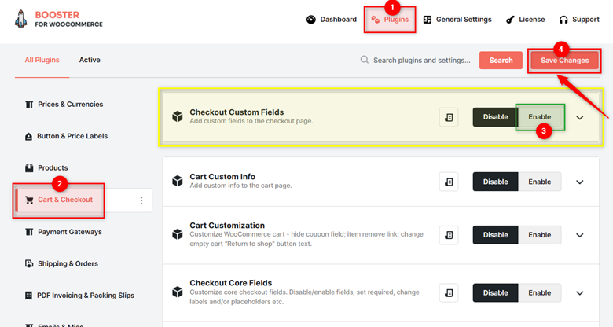Enable Cart Customization plugin
613x327 pixels.
pos(540,235)
